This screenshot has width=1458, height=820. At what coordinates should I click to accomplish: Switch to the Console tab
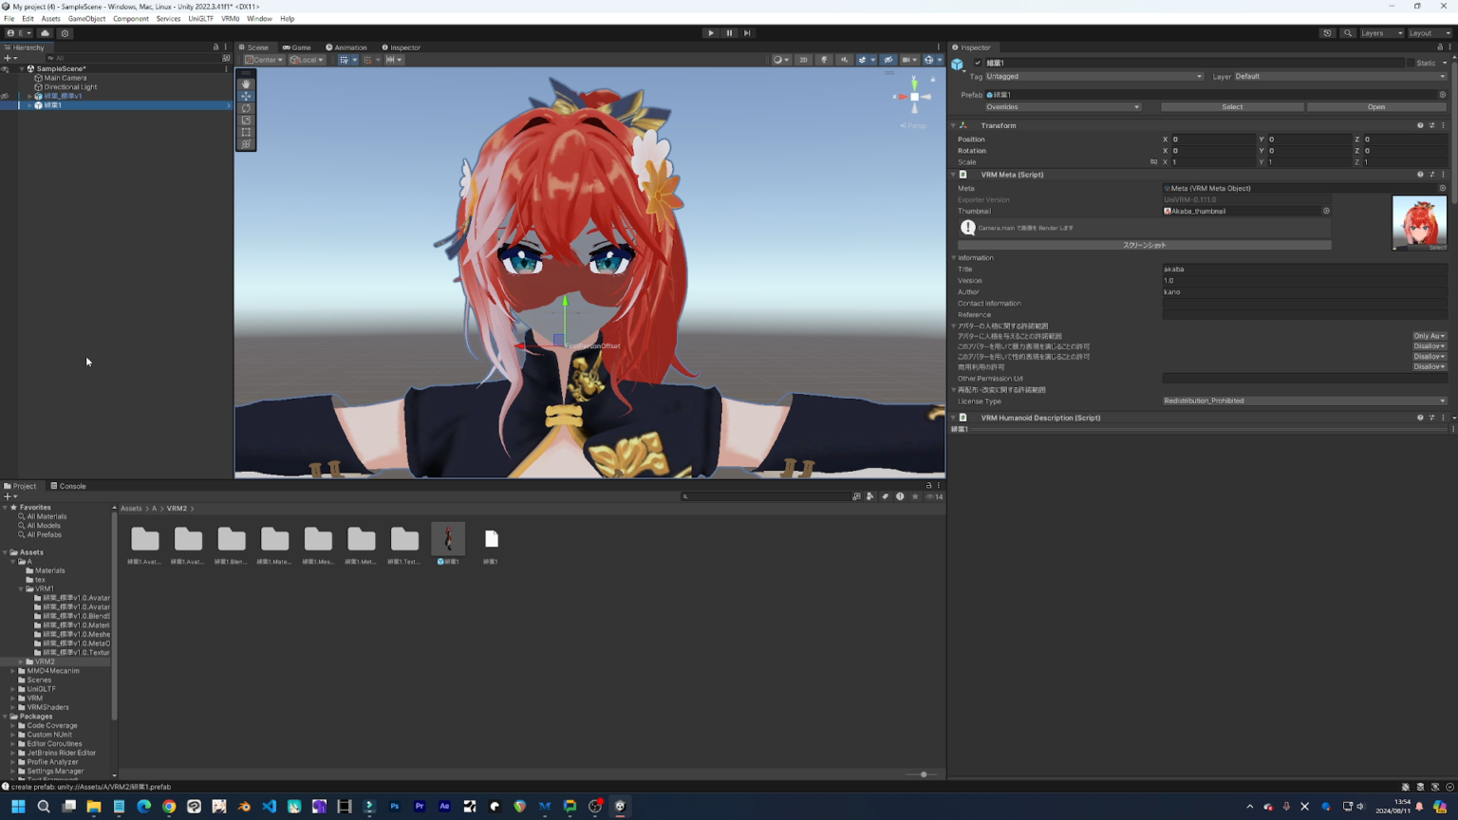coord(70,485)
